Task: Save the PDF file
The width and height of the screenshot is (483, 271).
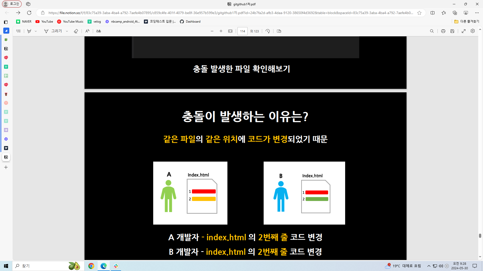Action: 452,31
